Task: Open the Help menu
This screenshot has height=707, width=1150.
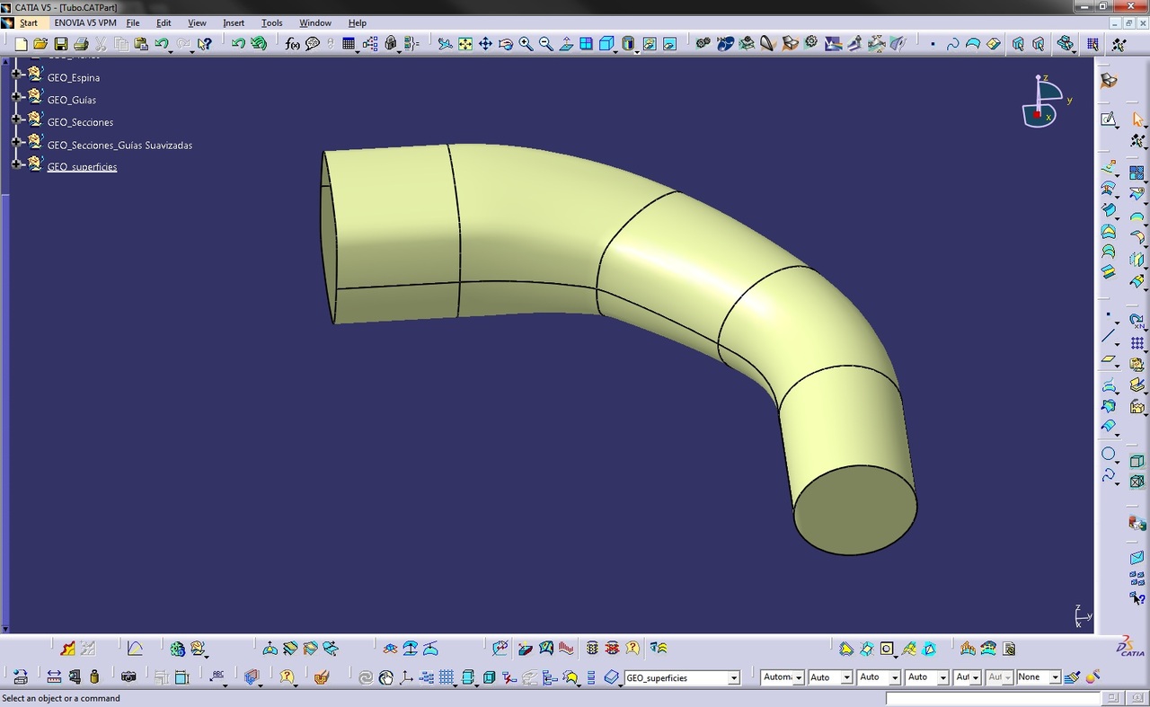Action: (357, 22)
